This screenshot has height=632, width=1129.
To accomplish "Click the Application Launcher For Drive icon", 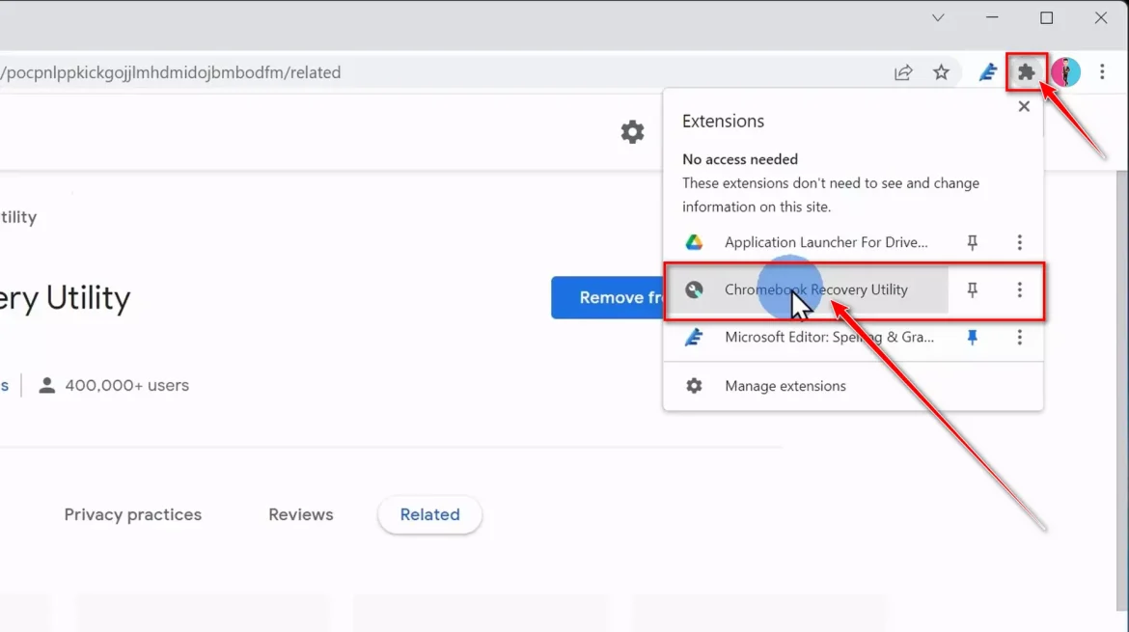I will [x=694, y=242].
